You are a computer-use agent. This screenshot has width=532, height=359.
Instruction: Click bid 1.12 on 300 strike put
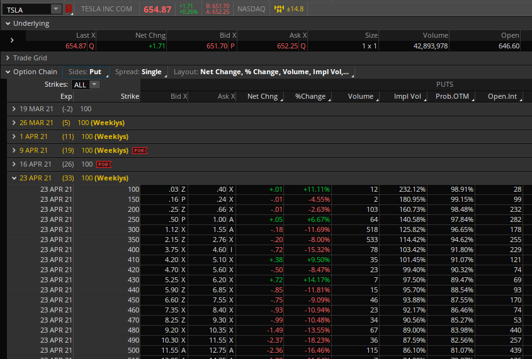171,229
